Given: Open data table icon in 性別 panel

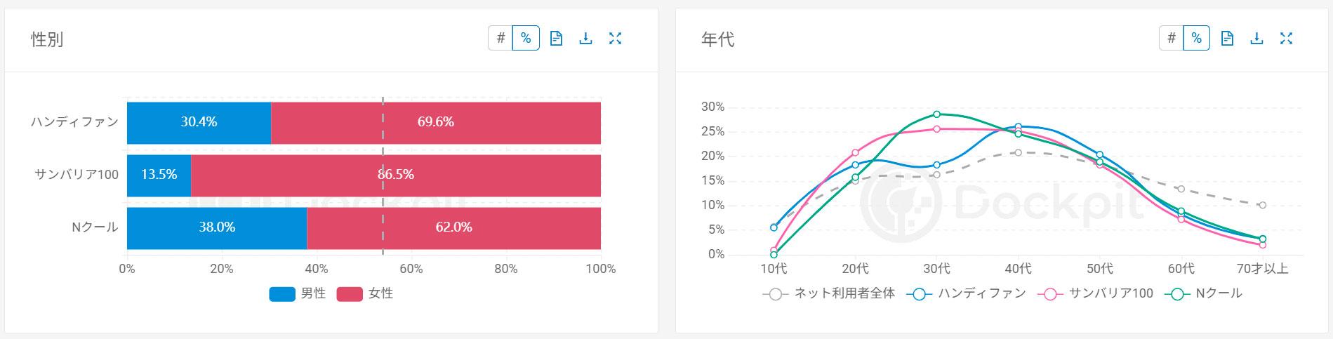Looking at the screenshot, I should click(x=556, y=39).
